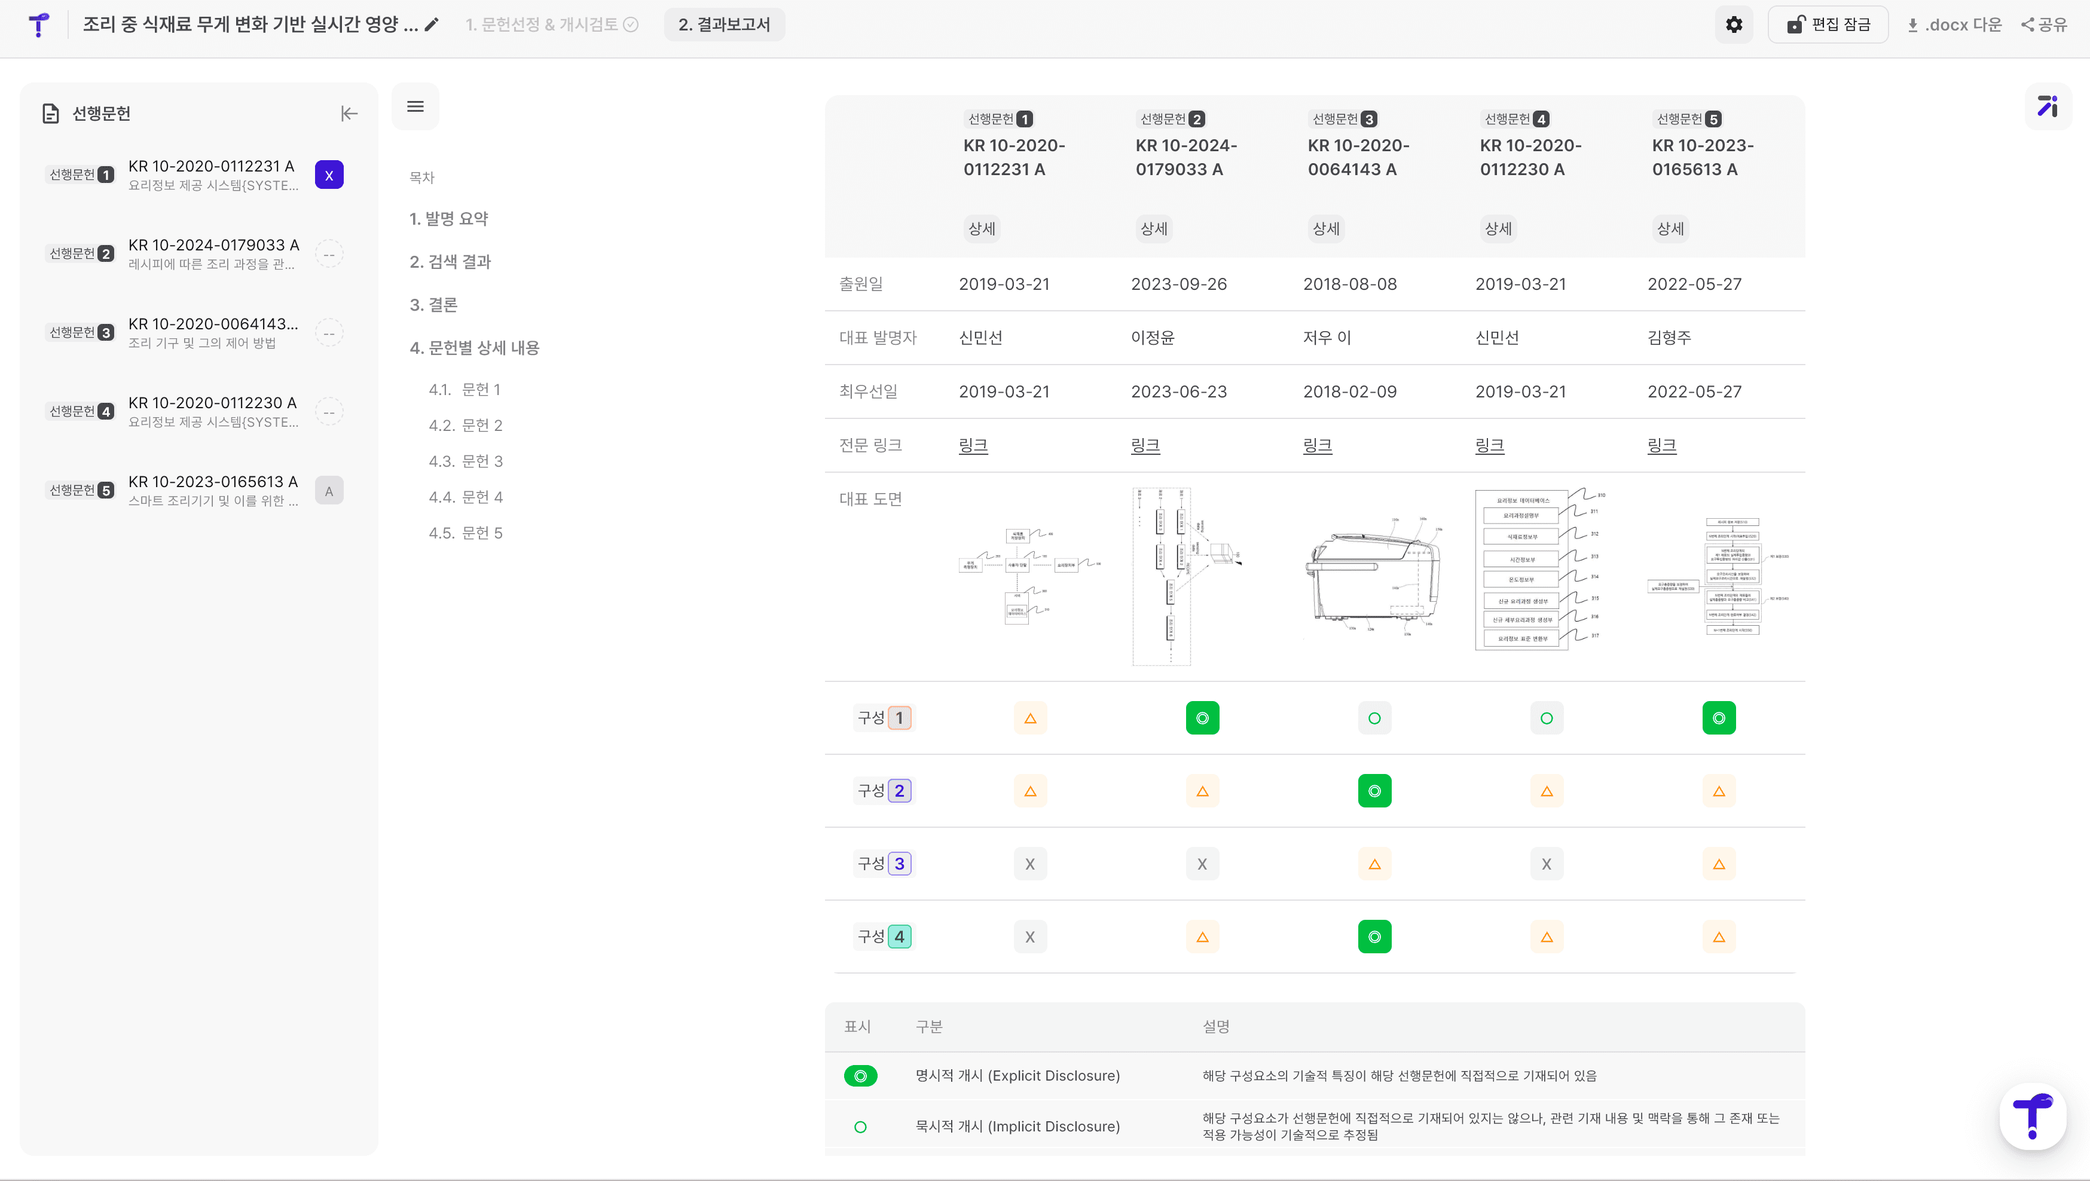
Task: Click green explicit disclosure marker for 구성 2
Action: (x=1374, y=791)
